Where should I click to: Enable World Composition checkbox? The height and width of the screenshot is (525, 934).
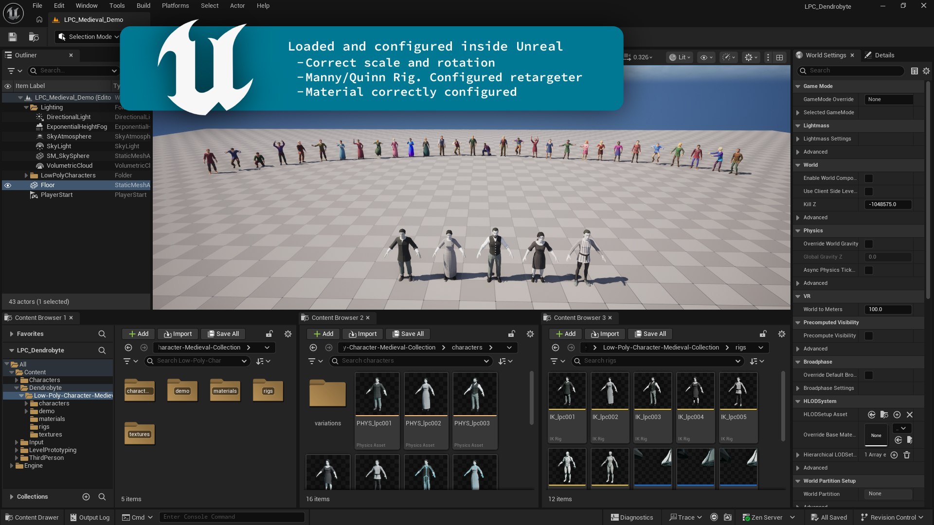869,178
